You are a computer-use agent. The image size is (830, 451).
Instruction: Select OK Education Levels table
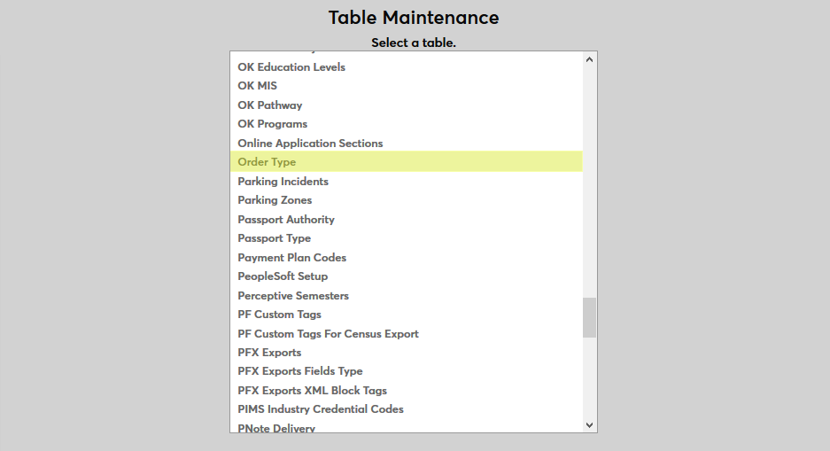(291, 67)
